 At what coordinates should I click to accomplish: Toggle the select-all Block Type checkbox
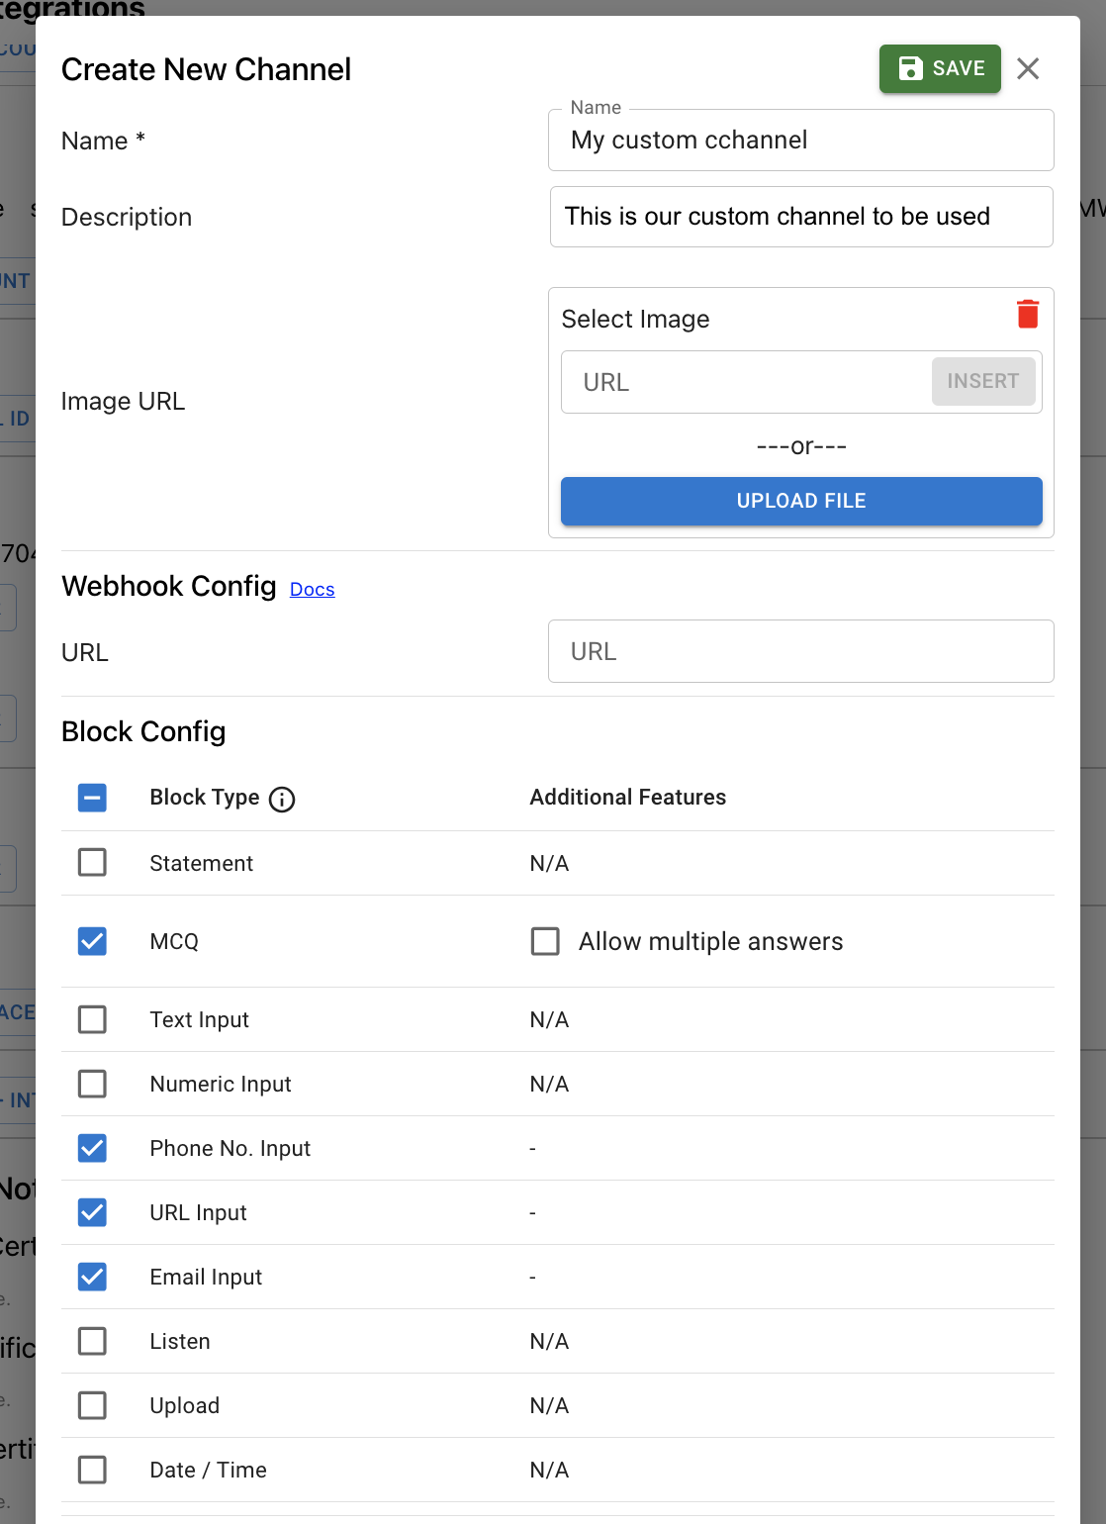pos(92,798)
